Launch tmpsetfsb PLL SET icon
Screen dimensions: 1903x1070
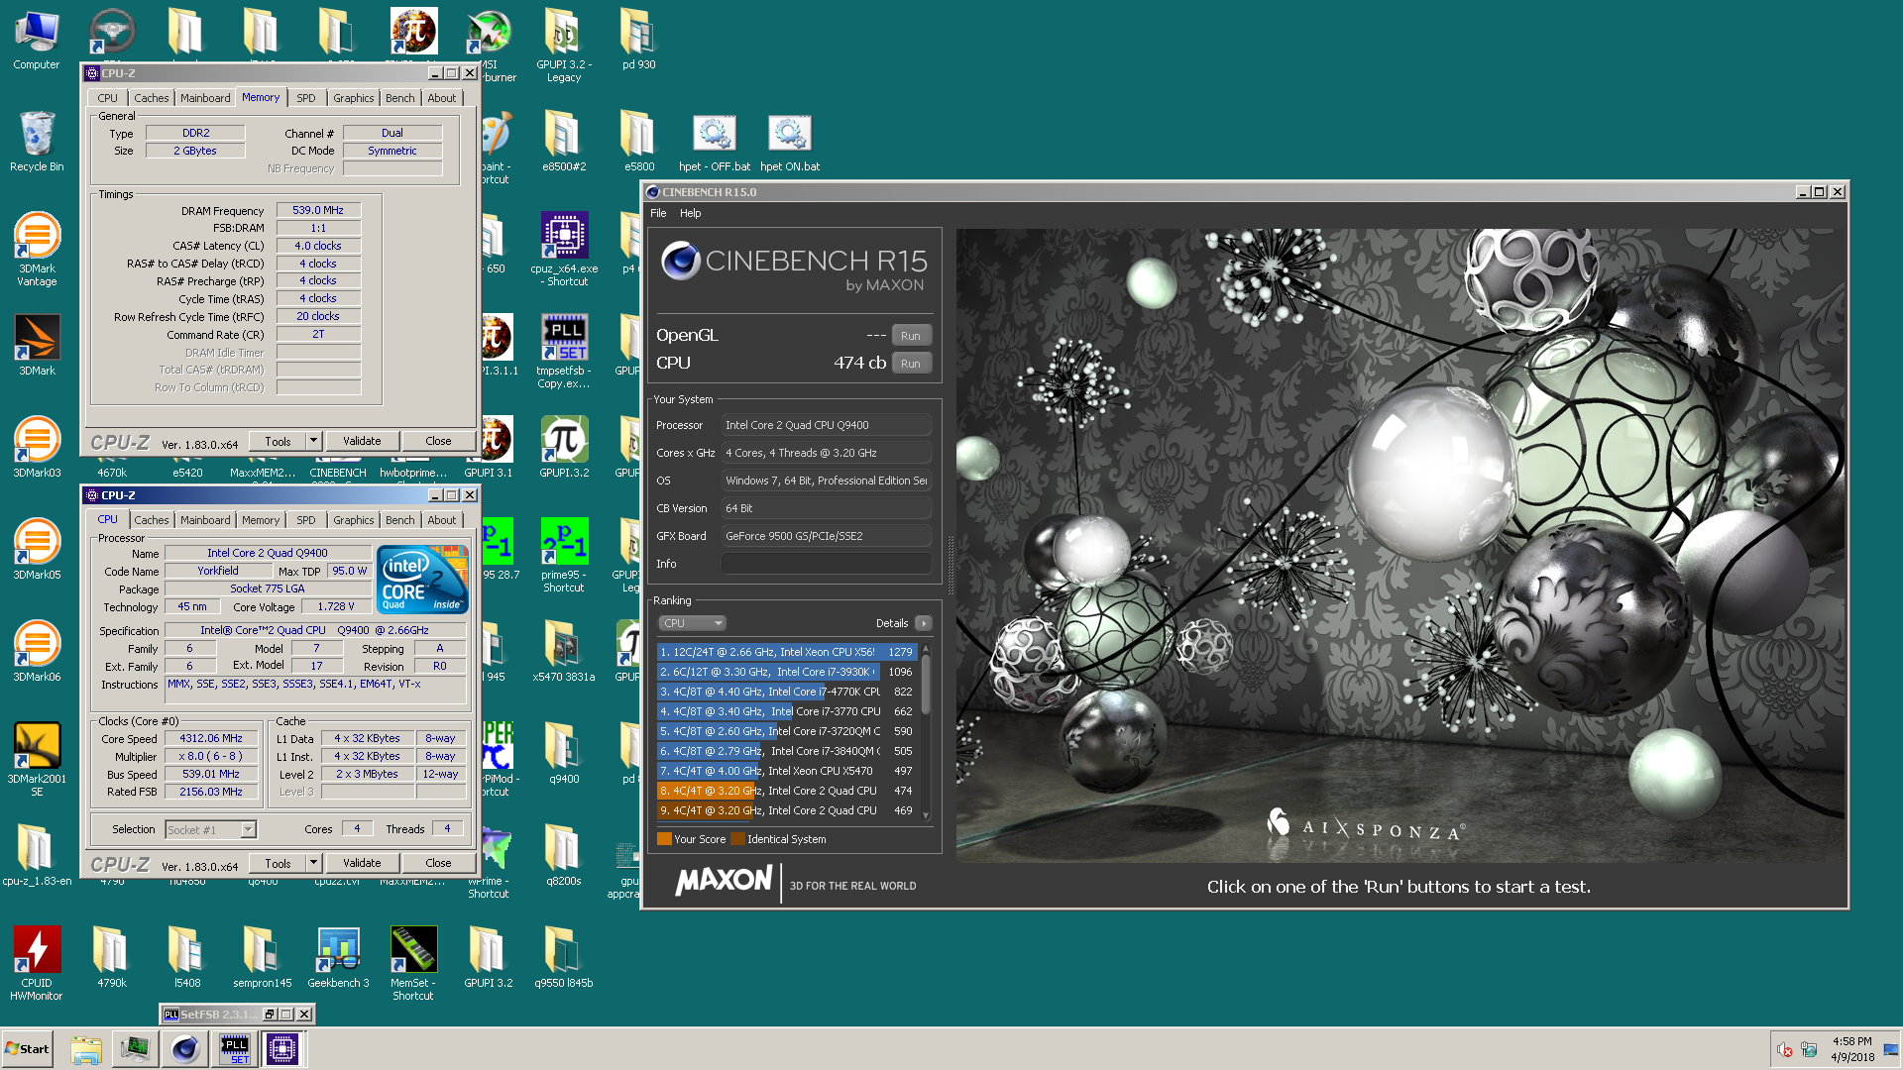[x=564, y=351]
